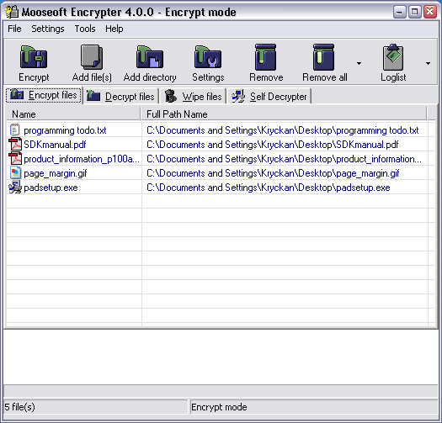
Task: Switch to the Self Decrypter tab
Action: (269, 97)
